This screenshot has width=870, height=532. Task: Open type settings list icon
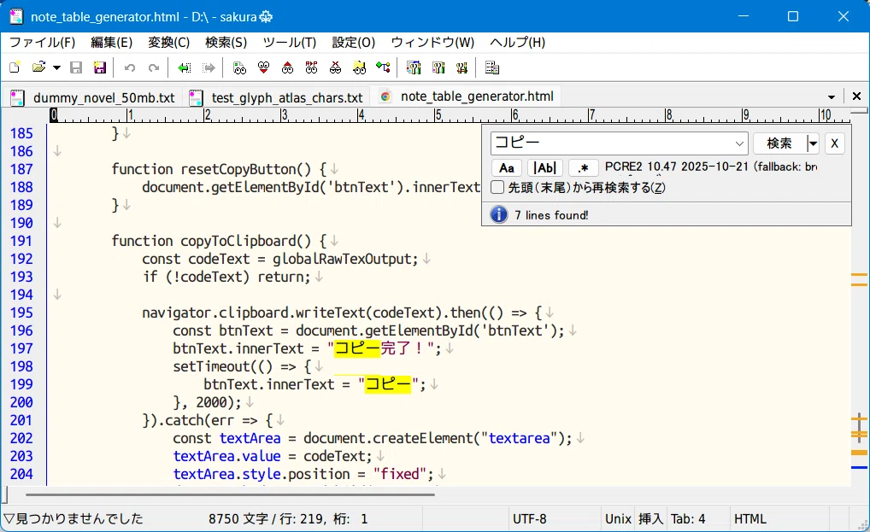click(414, 67)
